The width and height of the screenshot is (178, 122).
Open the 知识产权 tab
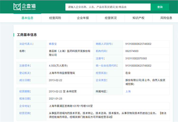[x=138, y=18]
